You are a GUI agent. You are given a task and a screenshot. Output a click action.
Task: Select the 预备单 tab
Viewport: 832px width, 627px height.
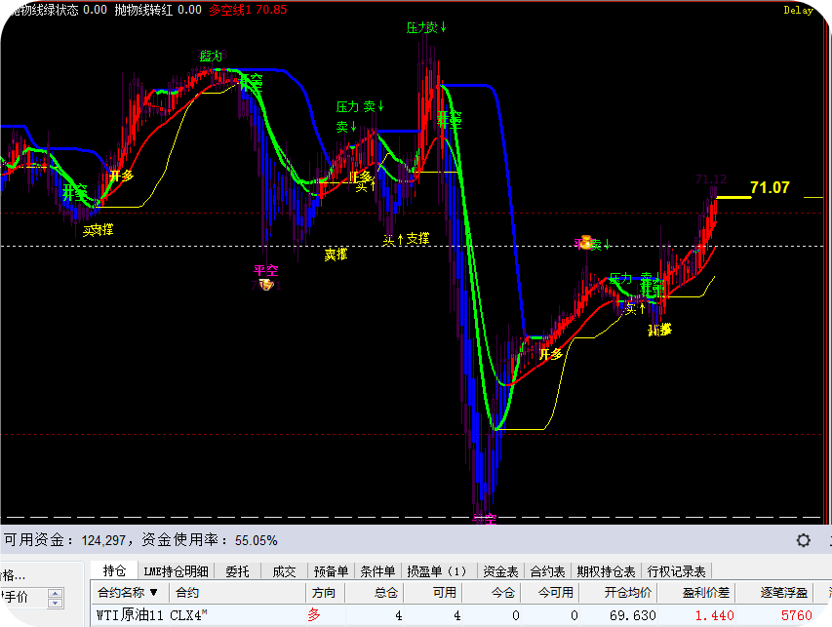[331, 571]
